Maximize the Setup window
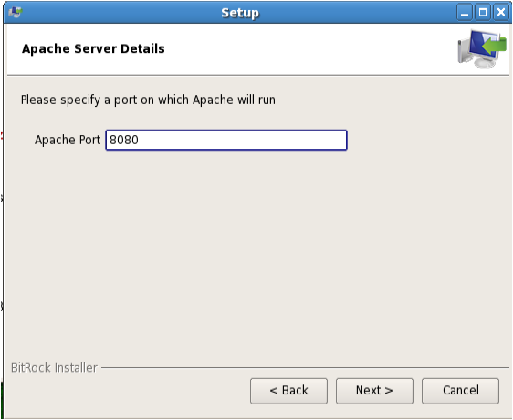Viewport: 513px width, 420px height. pos(483,13)
